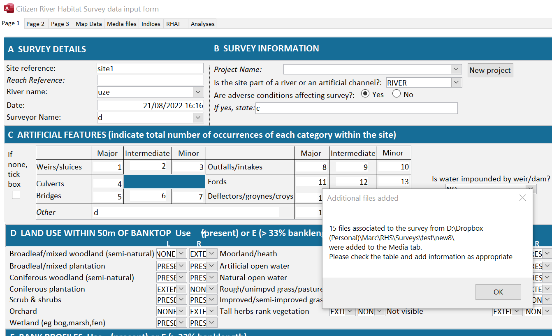The width and height of the screenshot is (552, 336).
Task: Switch to the Page 3 tab
Action: [60, 24]
